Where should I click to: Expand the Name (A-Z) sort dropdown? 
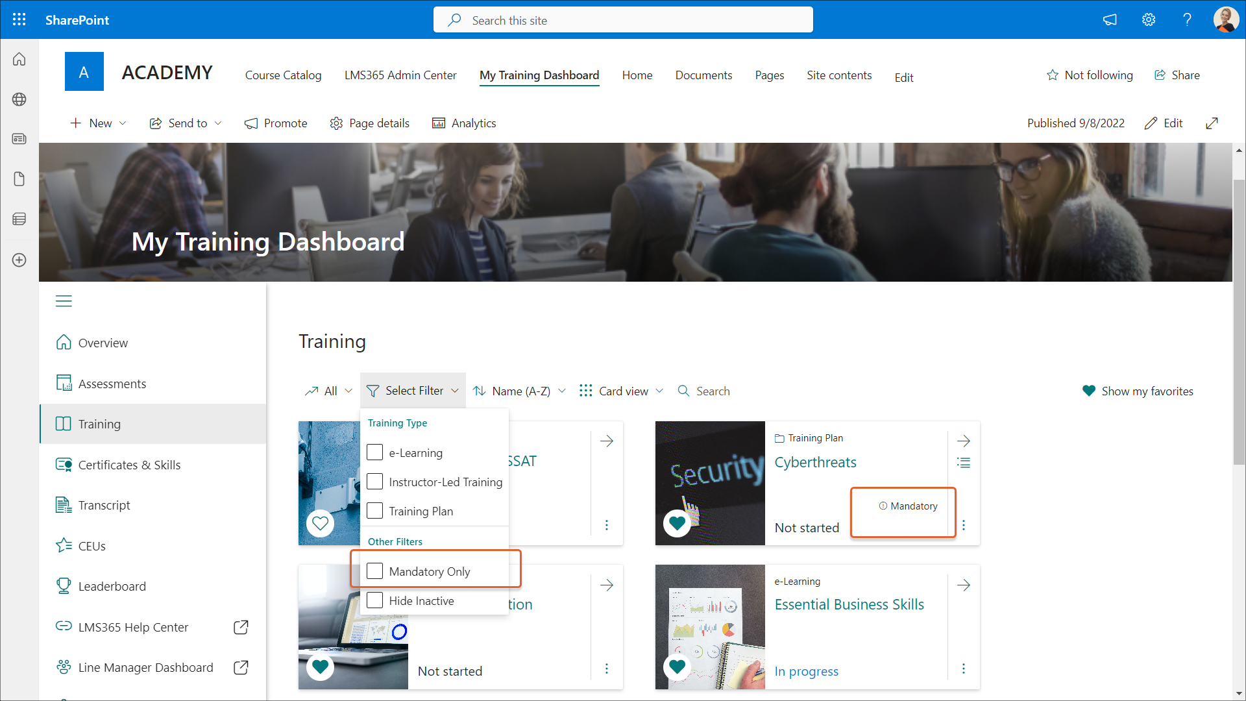[x=520, y=391]
